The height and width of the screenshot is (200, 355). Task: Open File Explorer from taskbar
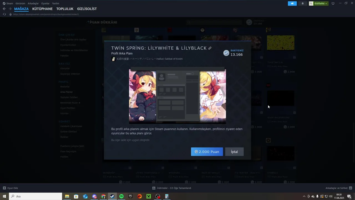pos(67,196)
